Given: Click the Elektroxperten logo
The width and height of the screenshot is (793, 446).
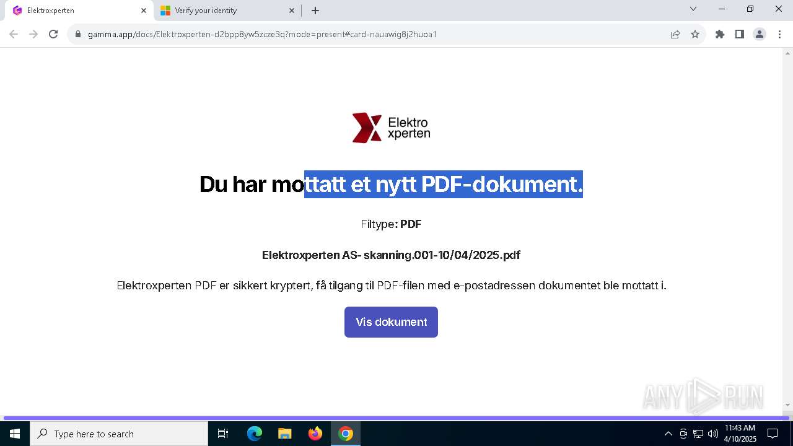Looking at the screenshot, I should click(x=391, y=128).
